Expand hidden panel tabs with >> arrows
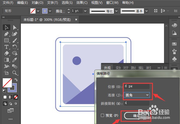The image size is (180, 124). click(x=159, y=68)
